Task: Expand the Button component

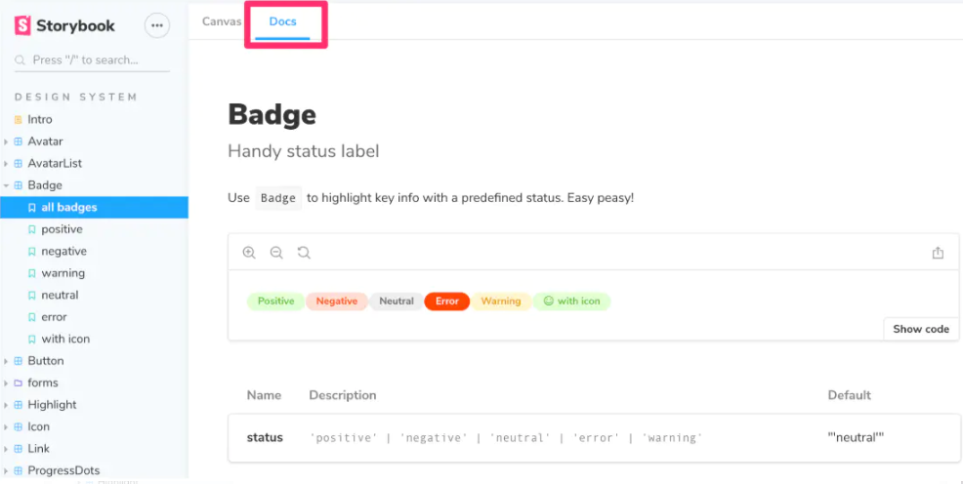Action: [7, 361]
